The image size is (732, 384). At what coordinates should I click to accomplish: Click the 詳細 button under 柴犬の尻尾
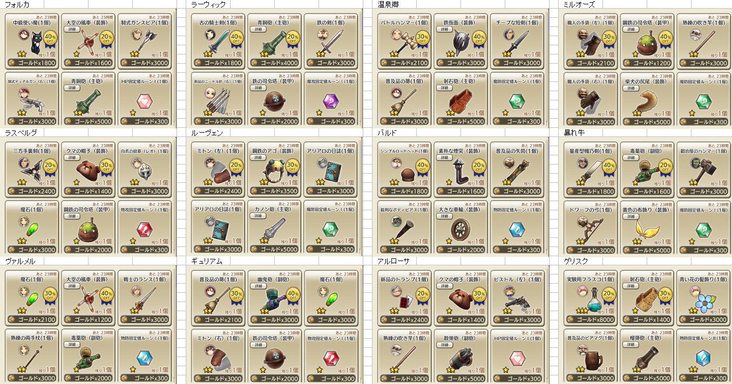click(631, 88)
